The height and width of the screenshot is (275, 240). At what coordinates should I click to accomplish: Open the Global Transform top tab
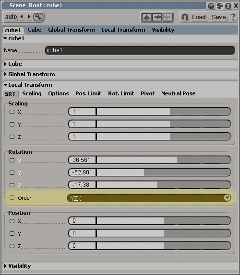pos(72,30)
